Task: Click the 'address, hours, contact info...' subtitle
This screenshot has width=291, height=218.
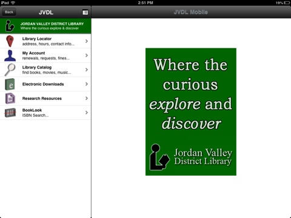Action: point(48,44)
